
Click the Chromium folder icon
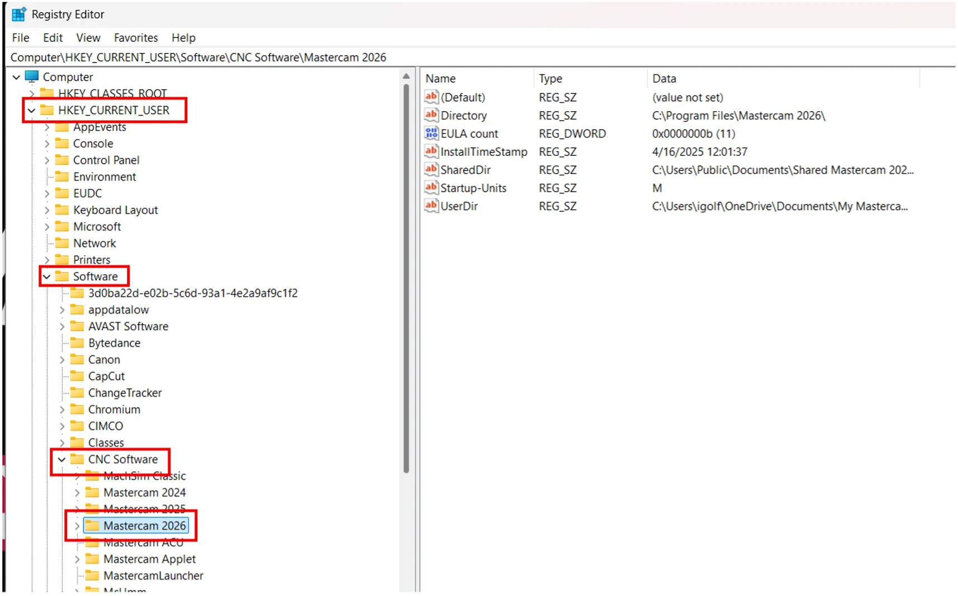pos(77,409)
